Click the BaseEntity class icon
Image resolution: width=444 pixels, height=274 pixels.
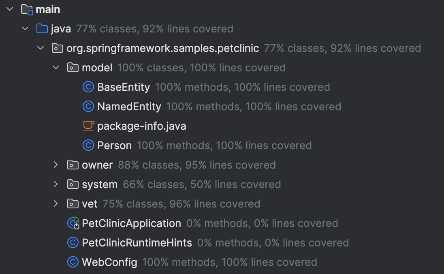88,87
